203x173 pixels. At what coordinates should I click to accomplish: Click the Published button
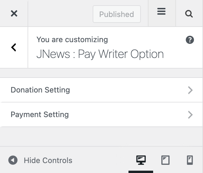pos(116,14)
